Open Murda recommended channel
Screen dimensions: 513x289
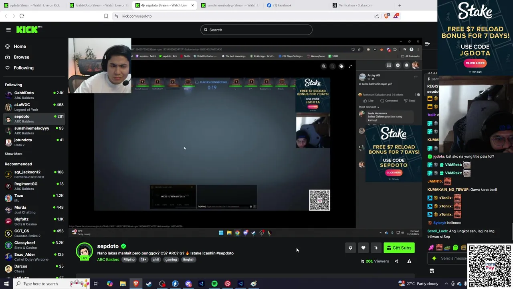tap(34, 210)
